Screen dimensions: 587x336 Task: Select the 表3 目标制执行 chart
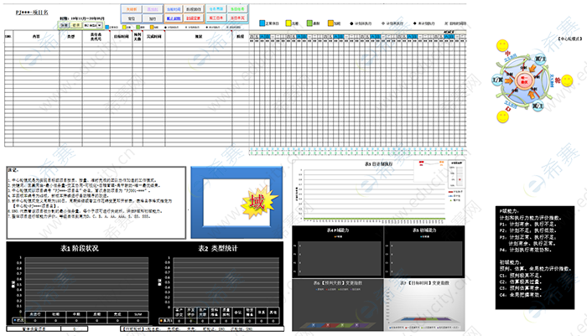point(378,192)
